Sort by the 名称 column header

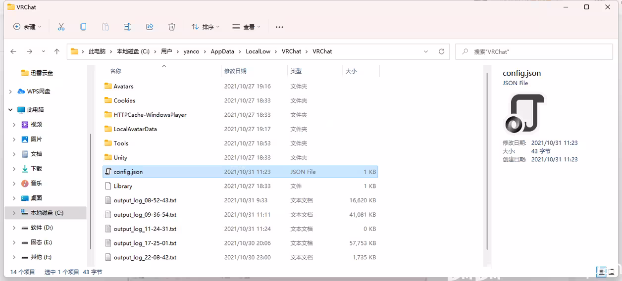coord(161,71)
